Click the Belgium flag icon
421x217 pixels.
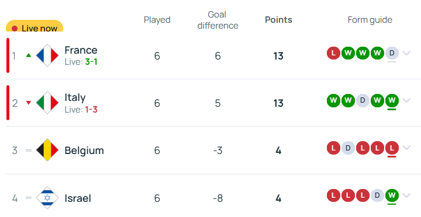pyautogui.click(x=47, y=150)
